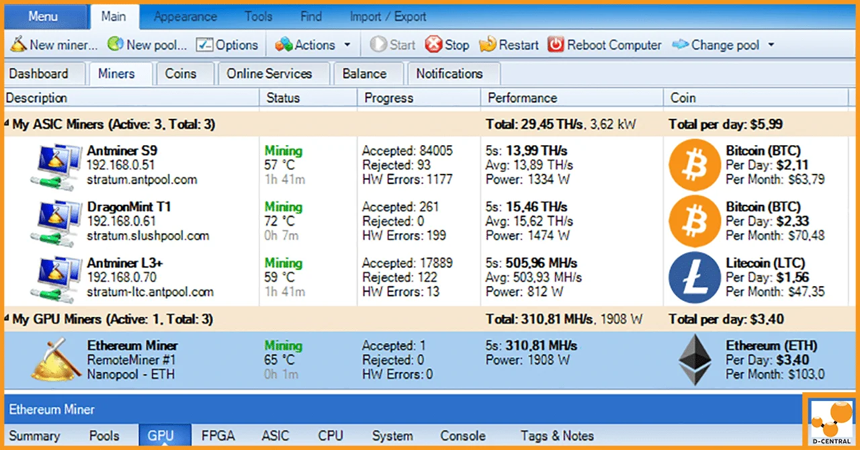860x450 pixels.
Task: Click the New miner... label
Action: [64, 46]
